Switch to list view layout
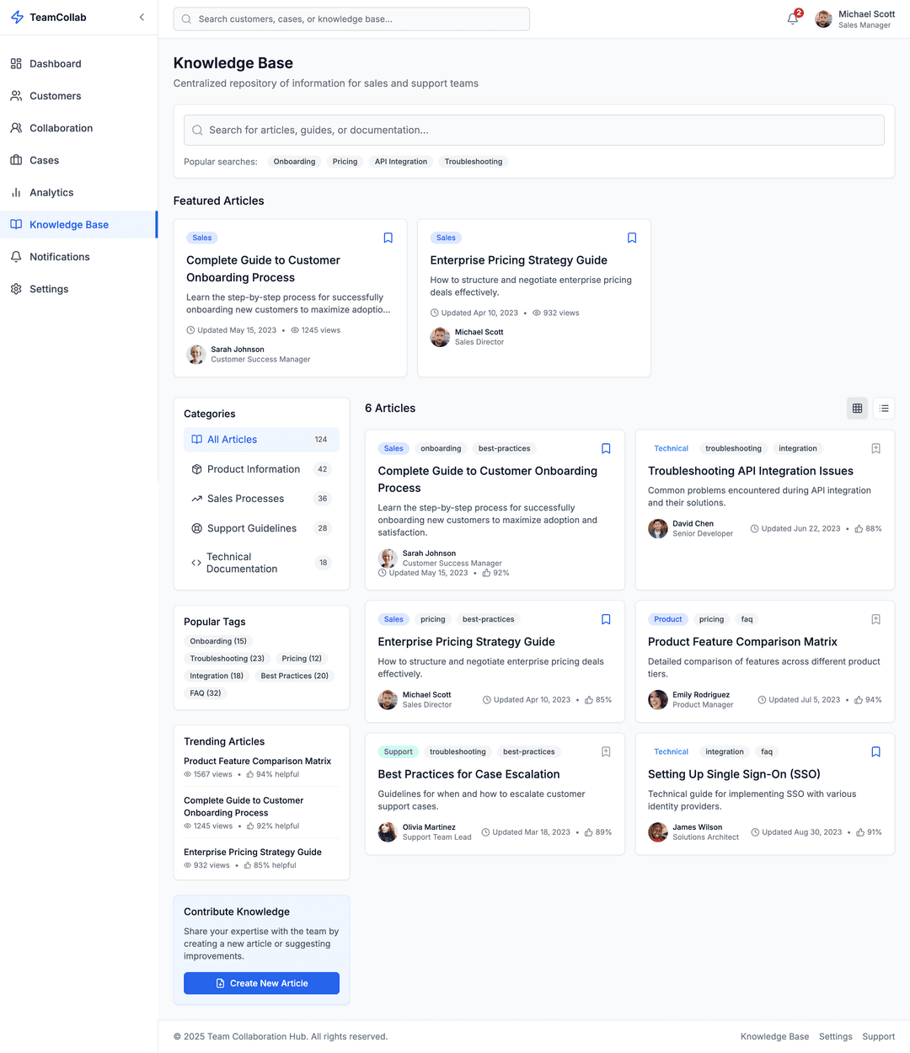This screenshot has height=1053, width=910. pyautogui.click(x=884, y=409)
